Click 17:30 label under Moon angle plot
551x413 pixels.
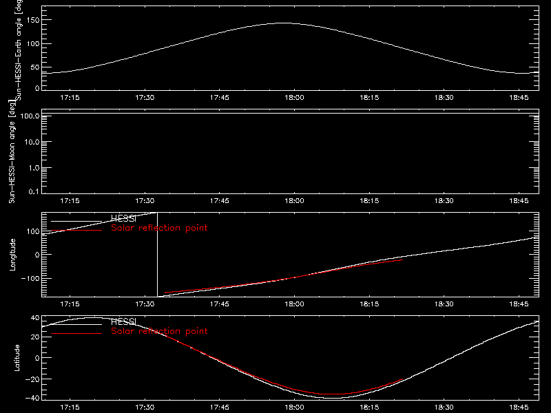click(145, 201)
